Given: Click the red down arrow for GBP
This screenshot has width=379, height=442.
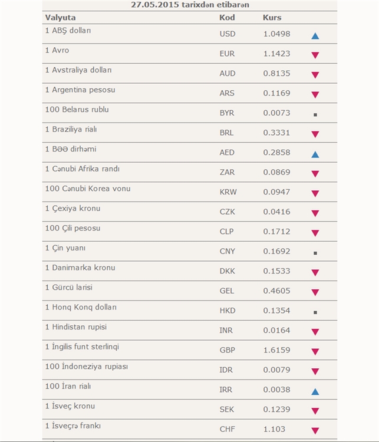Looking at the screenshot, I should tap(315, 351).
